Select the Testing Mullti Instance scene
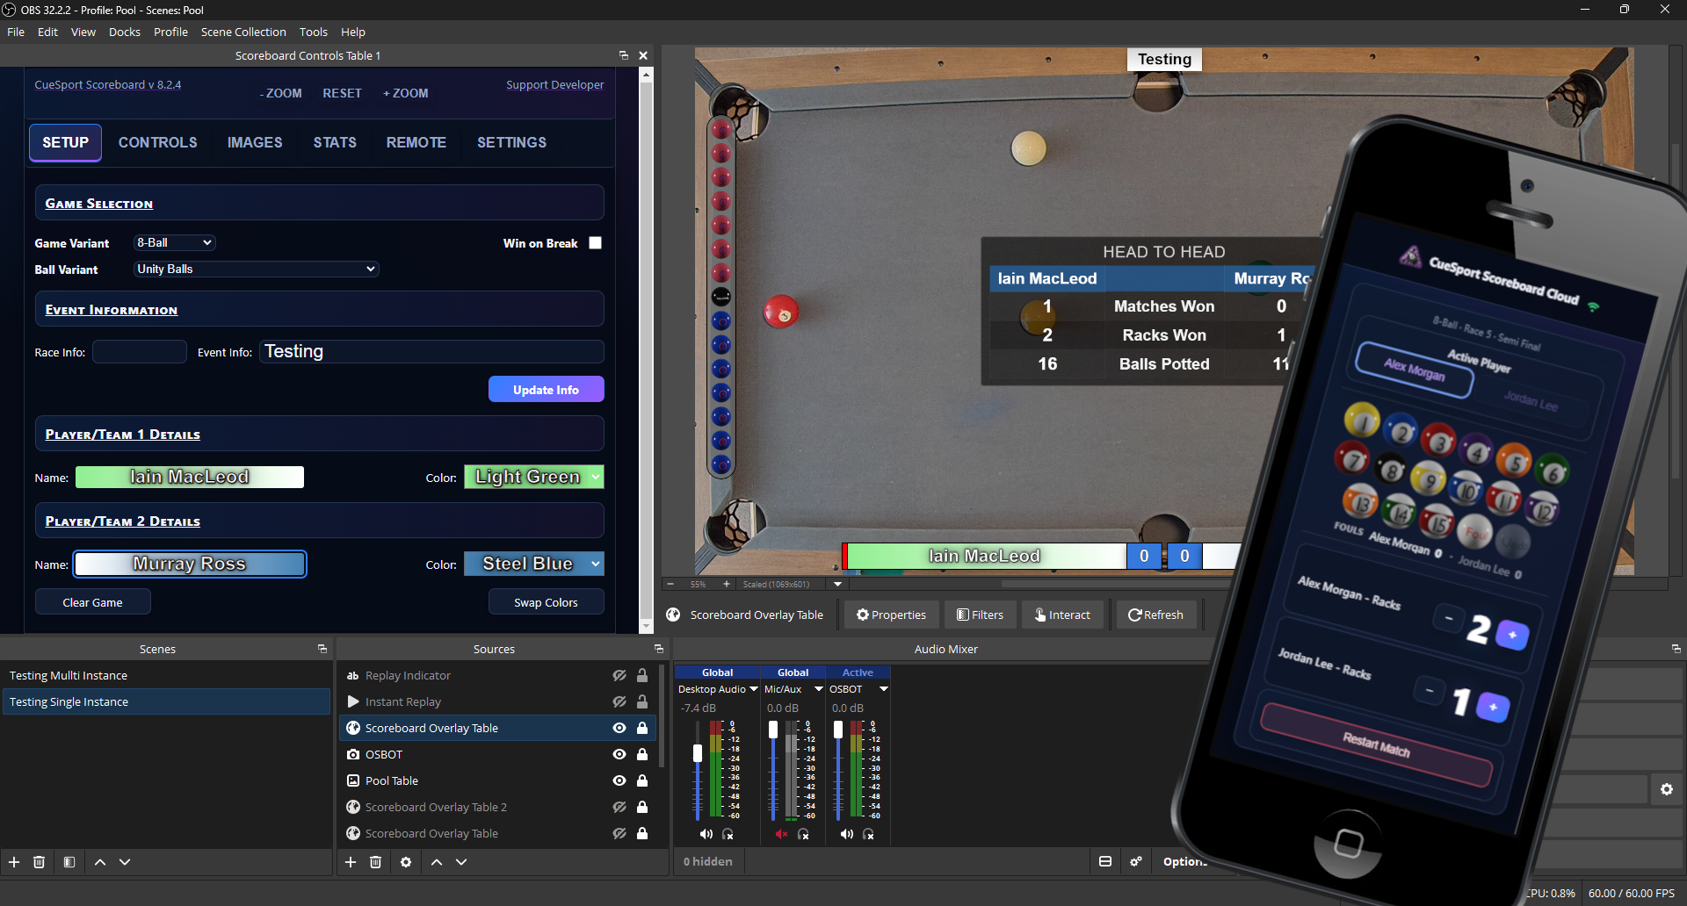 (166, 675)
